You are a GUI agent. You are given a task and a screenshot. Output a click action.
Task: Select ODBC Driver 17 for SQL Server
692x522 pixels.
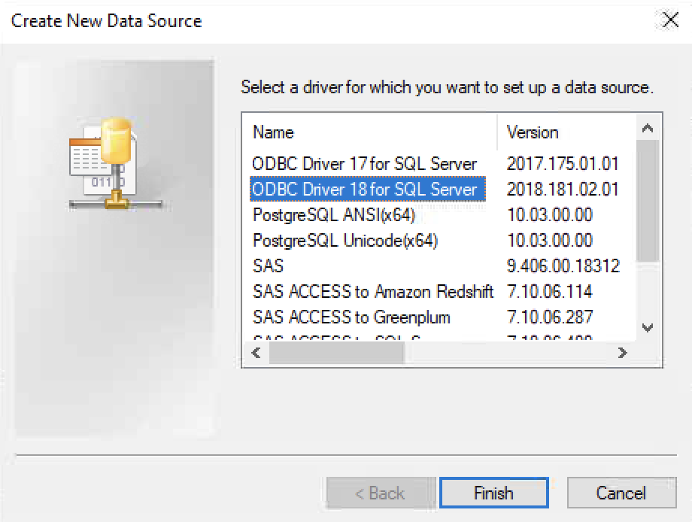pyautogui.click(x=365, y=164)
